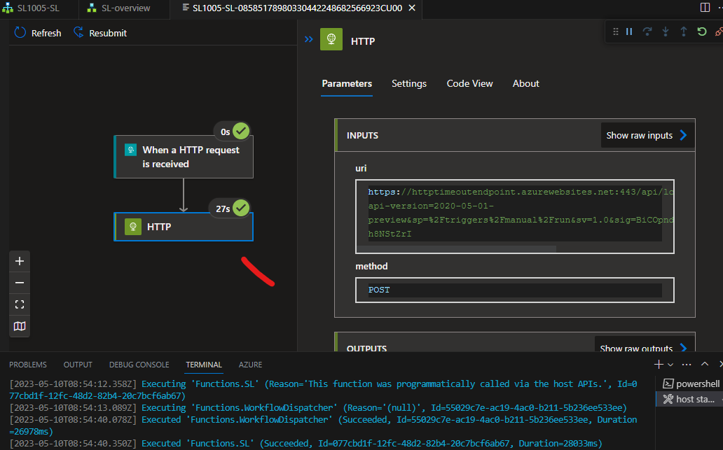Select the POST method field
The image size is (723, 450).
(x=514, y=289)
